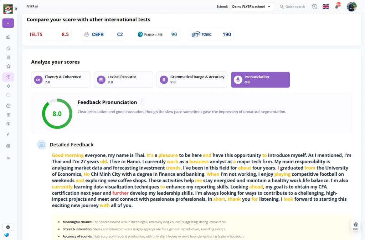The image size is (365, 240).
Task: Click the star icon in sidebar
Action: [x=8, y=66]
